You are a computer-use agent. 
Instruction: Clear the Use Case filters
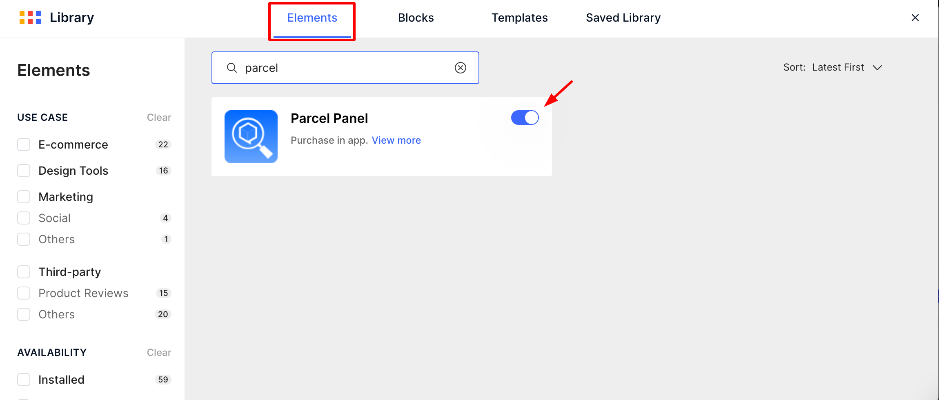(159, 118)
